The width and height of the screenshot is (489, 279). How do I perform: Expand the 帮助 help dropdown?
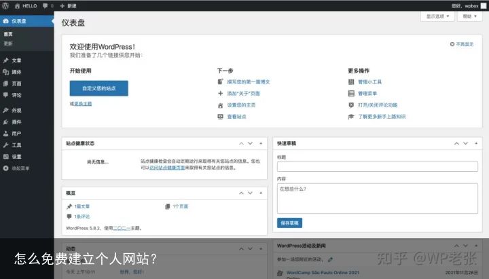click(x=469, y=16)
